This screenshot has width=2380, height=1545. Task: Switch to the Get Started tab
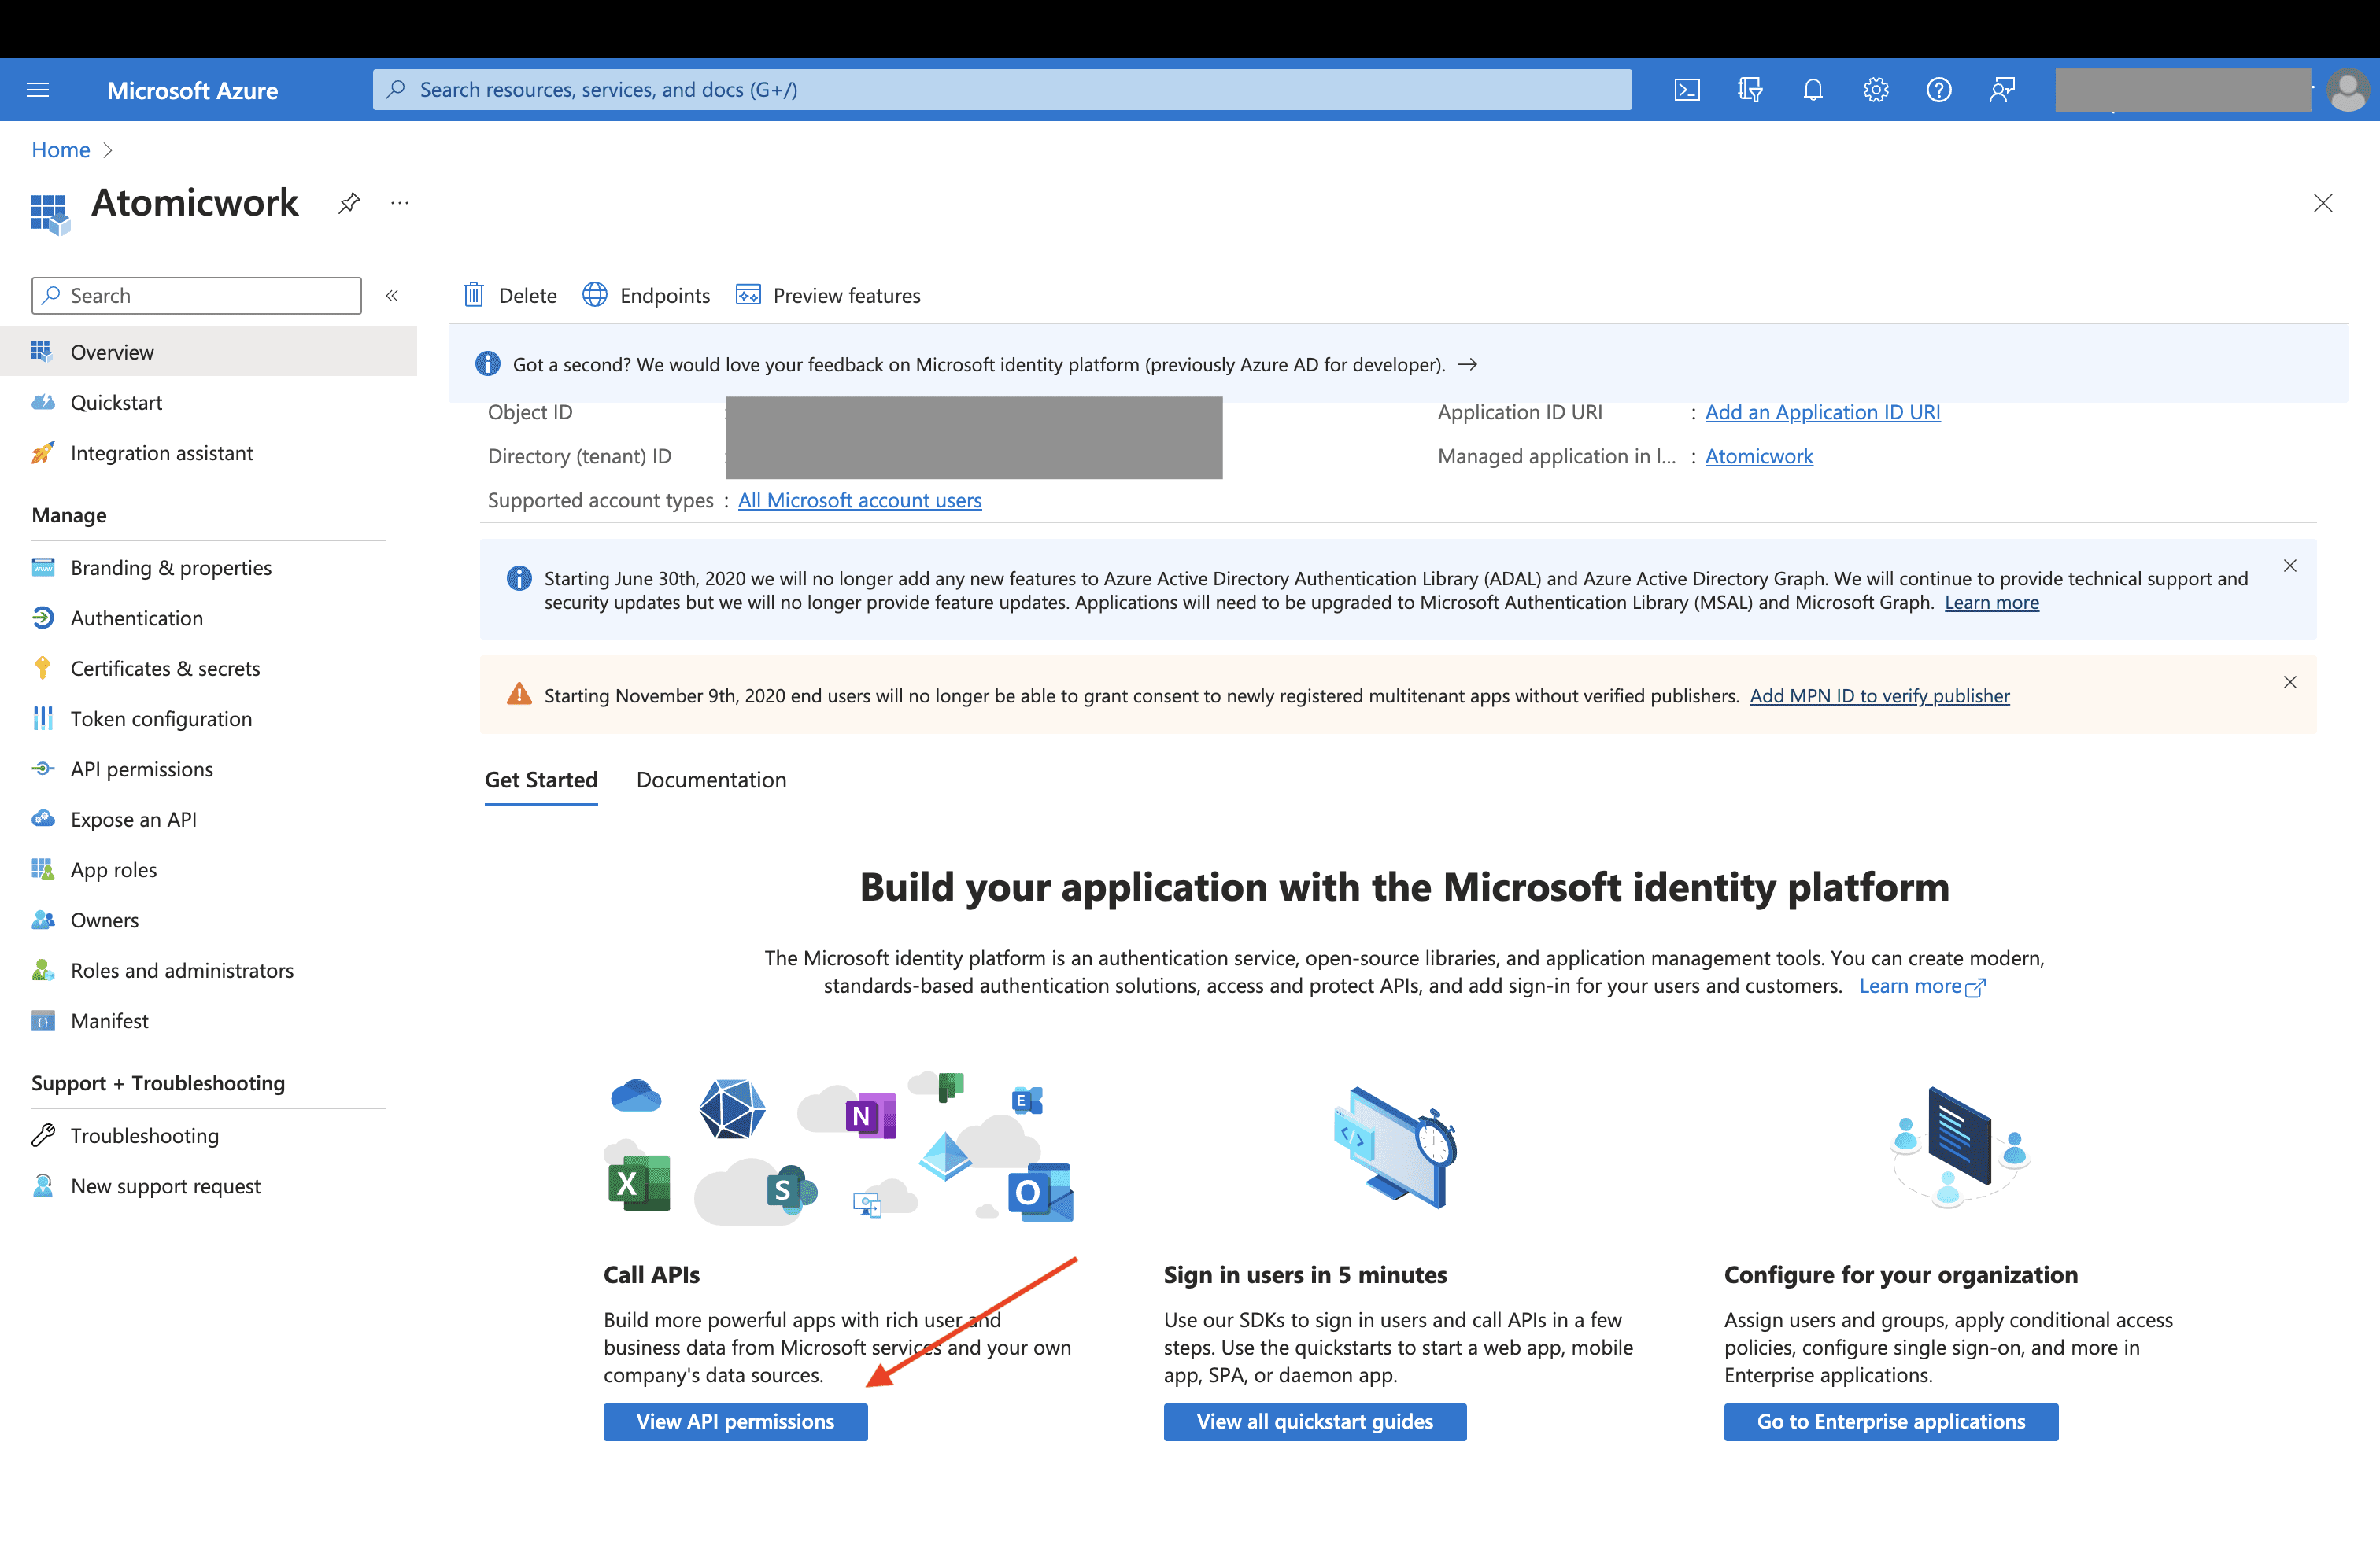(541, 780)
